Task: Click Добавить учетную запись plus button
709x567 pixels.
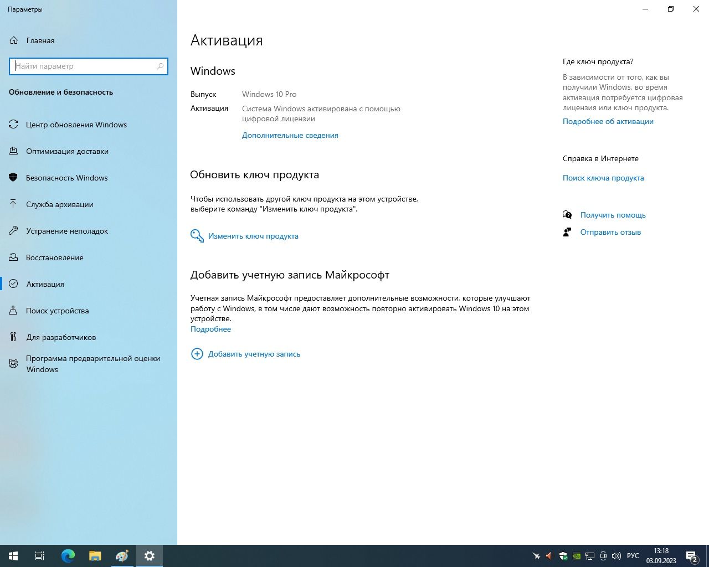Action: click(197, 354)
